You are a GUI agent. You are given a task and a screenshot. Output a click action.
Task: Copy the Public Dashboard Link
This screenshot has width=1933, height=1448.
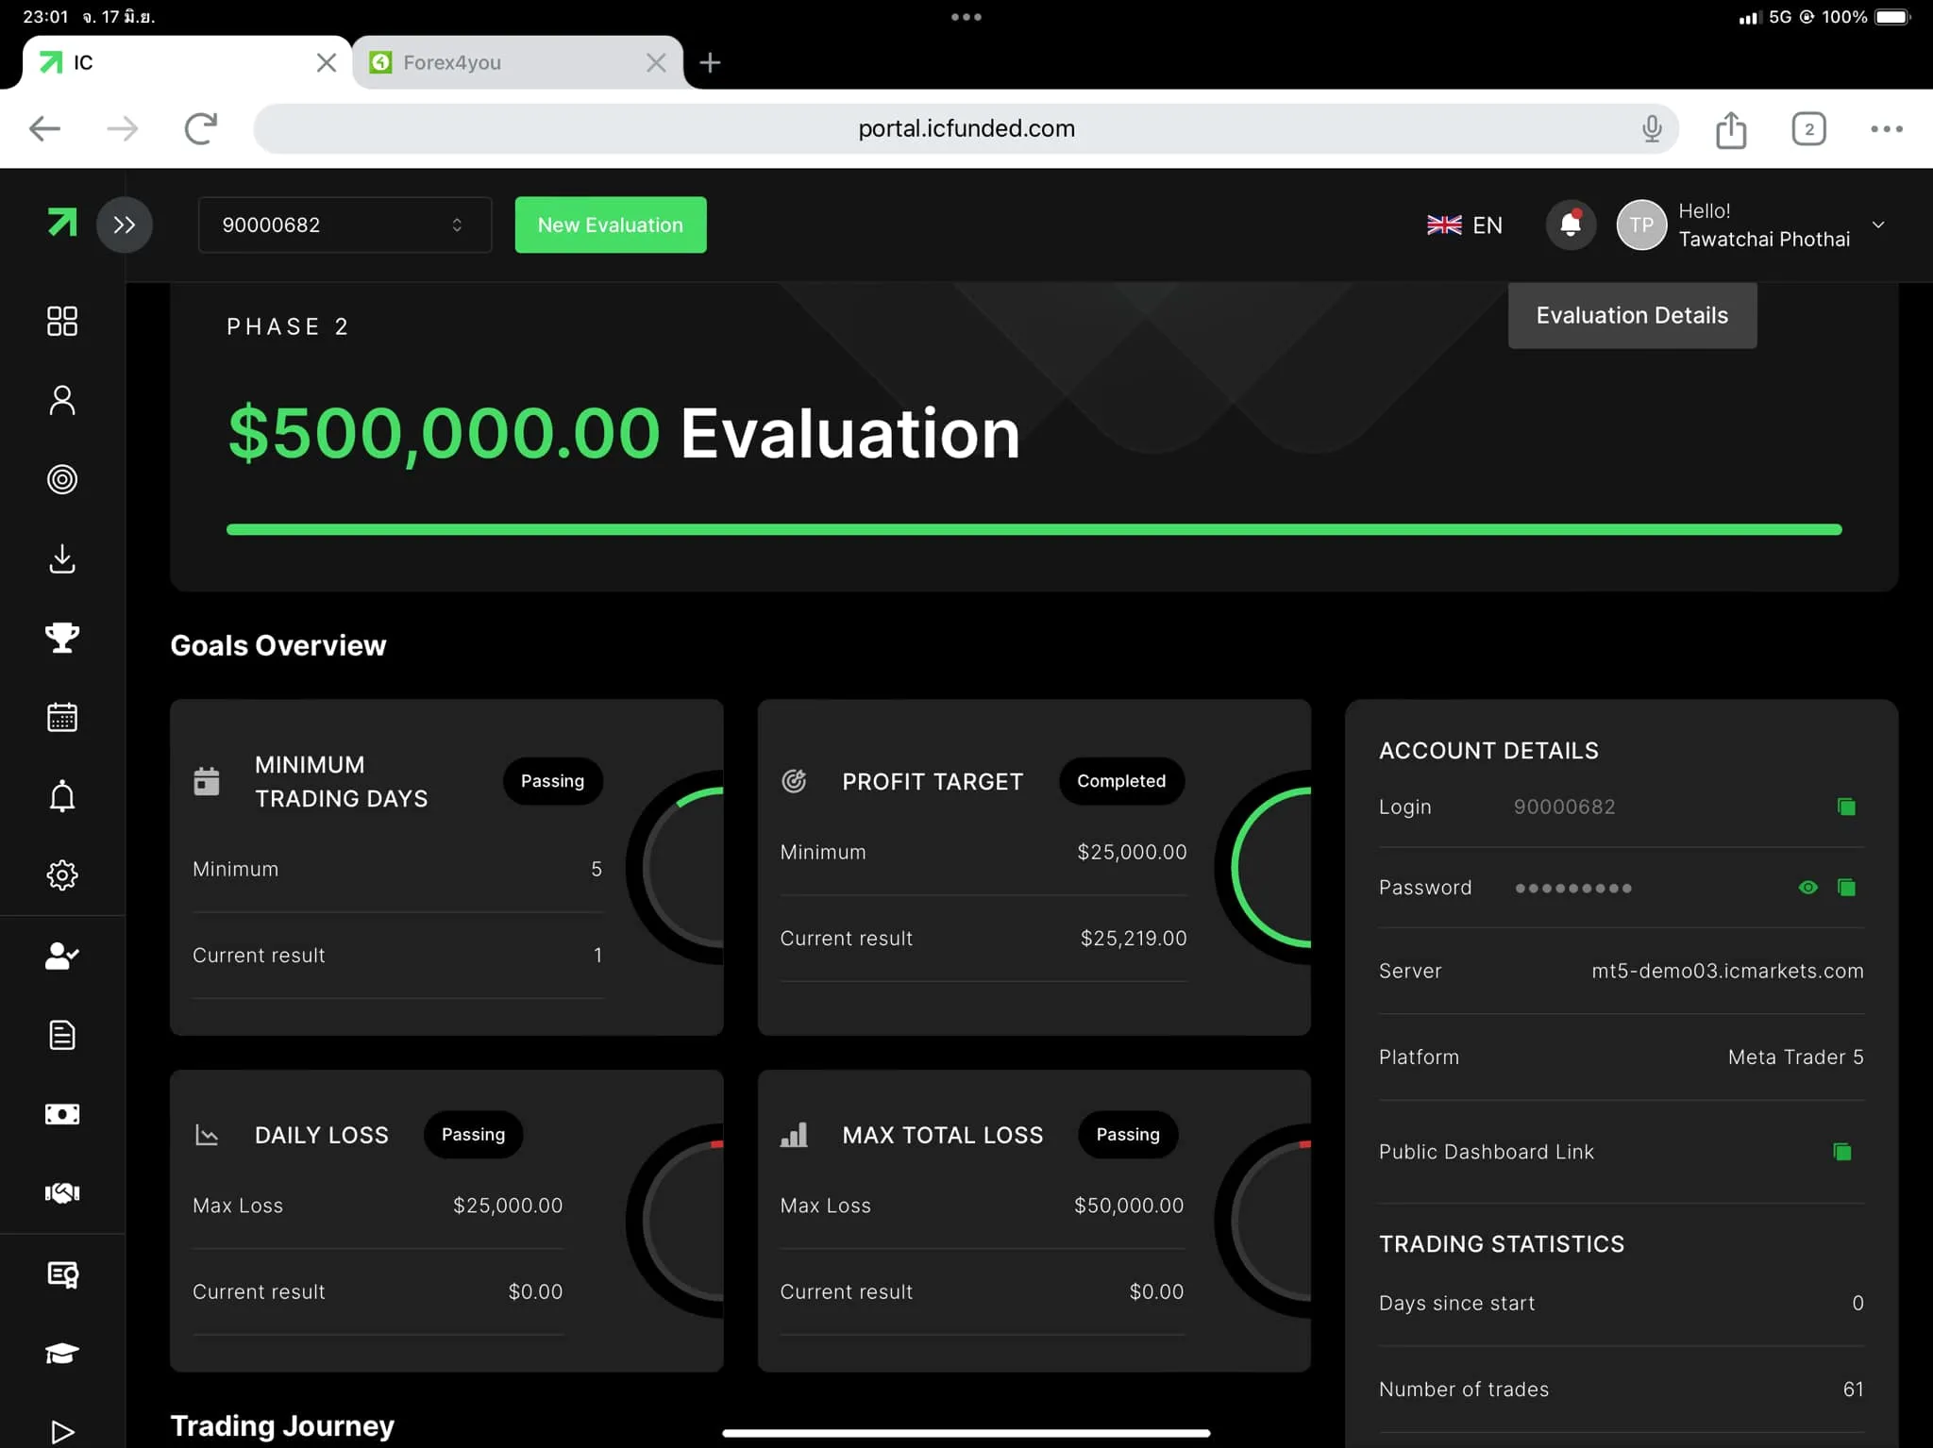pyautogui.click(x=1841, y=1151)
